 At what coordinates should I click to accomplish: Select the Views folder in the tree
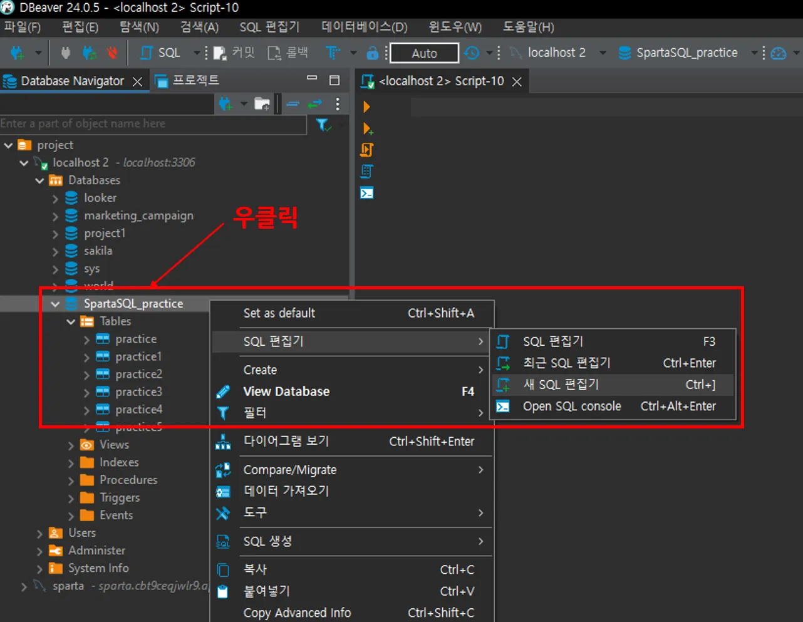tap(114, 445)
